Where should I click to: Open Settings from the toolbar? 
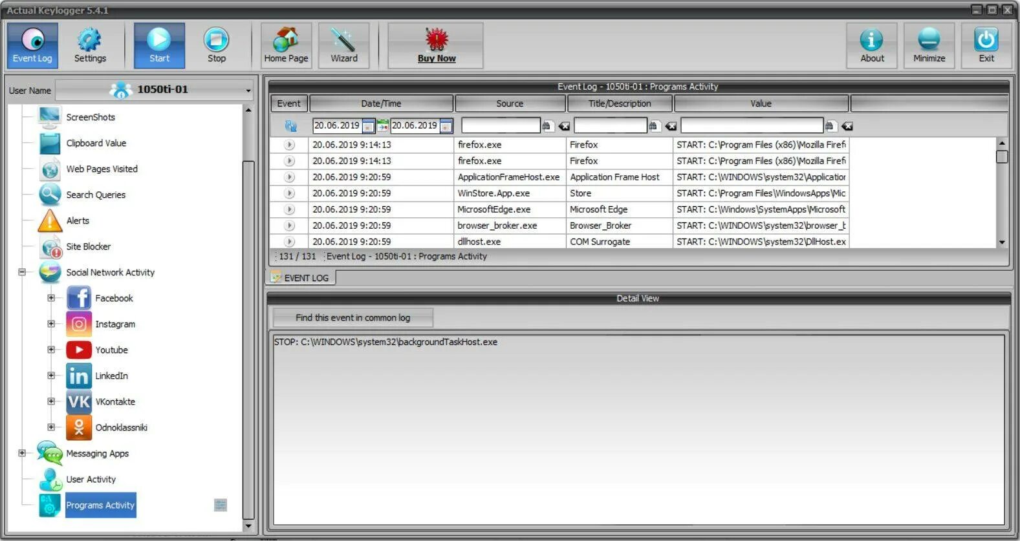tap(90, 45)
